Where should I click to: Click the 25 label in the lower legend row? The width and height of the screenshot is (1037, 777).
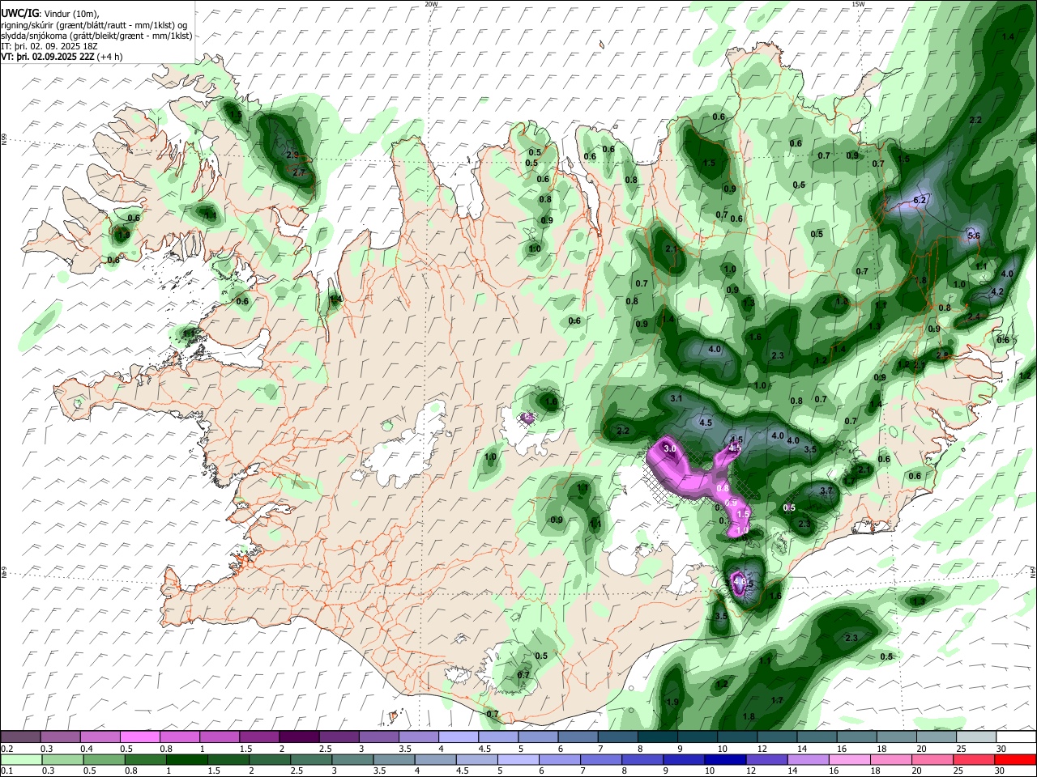960,771
